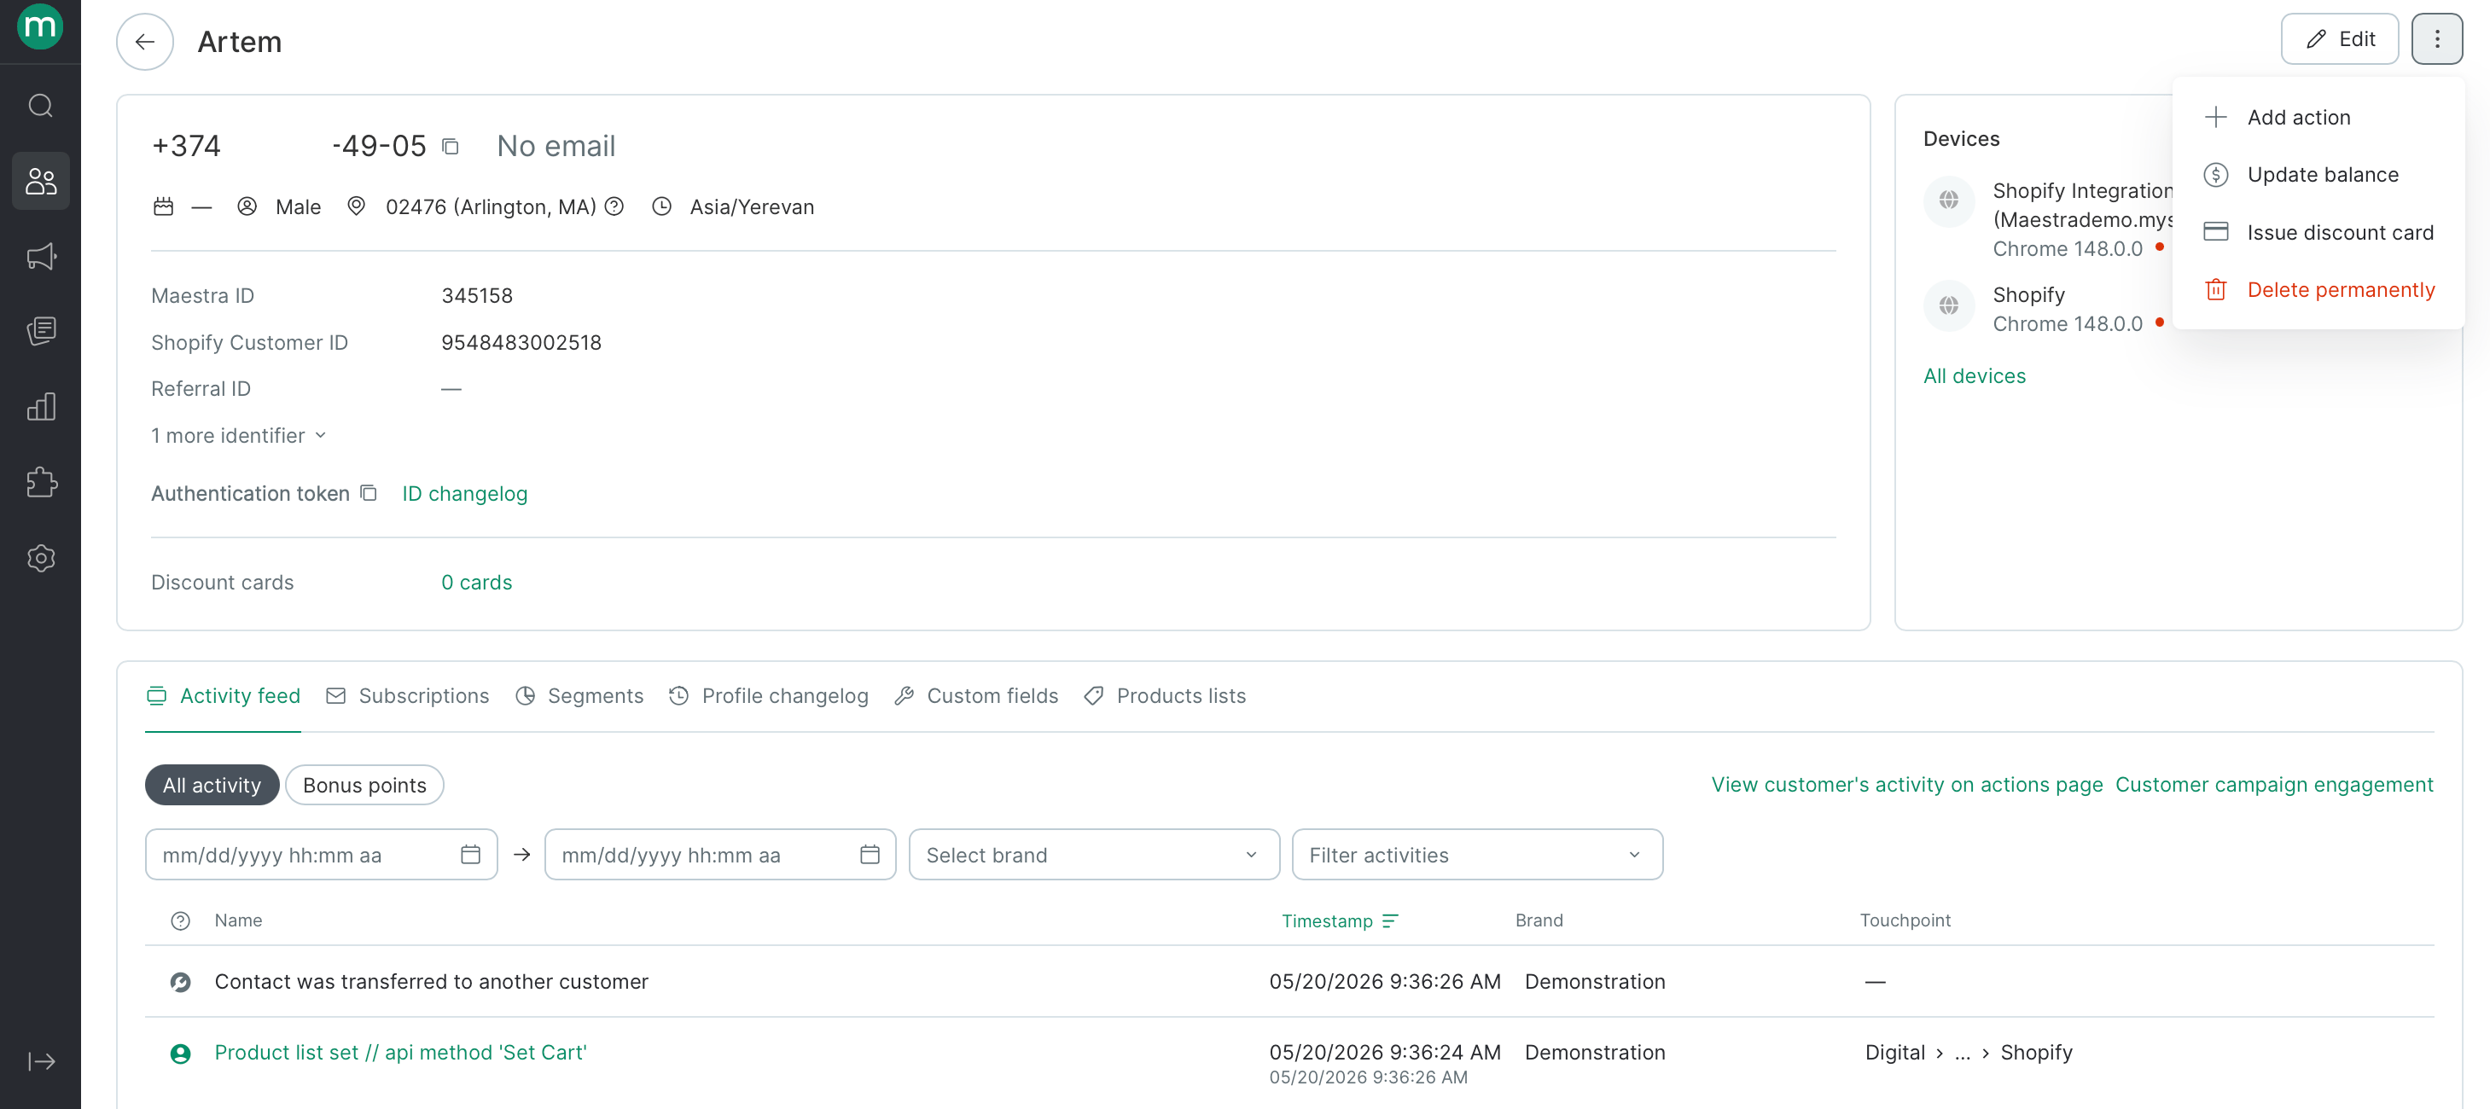Screen dimensions: 2490x1109
Task: Click 'Contact was transferred to another customer'
Action: coord(431,982)
